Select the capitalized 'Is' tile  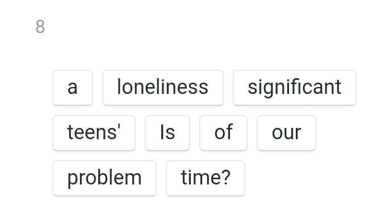click(x=168, y=133)
